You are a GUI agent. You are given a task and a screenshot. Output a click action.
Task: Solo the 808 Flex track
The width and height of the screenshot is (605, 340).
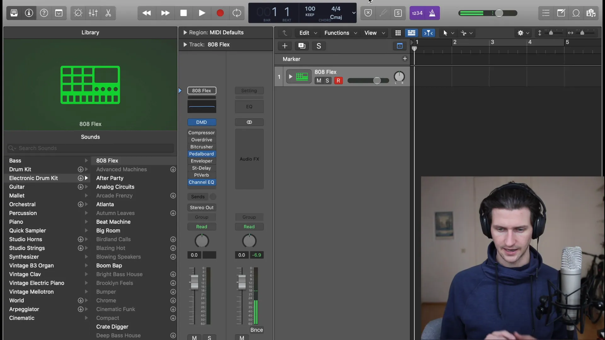click(x=328, y=80)
